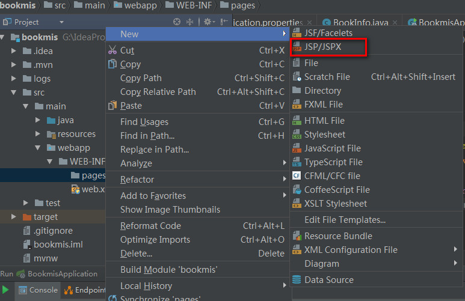Collapse the webapp folder

(37, 148)
